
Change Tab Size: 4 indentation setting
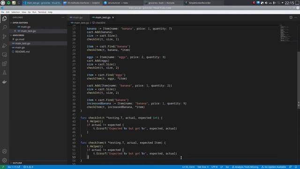click(203, 167)
